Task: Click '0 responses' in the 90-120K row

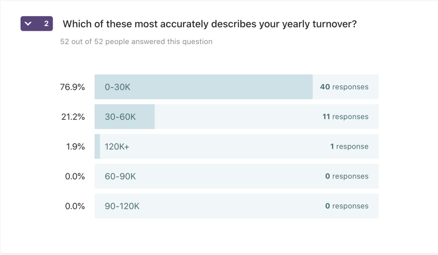Action: 346,206
